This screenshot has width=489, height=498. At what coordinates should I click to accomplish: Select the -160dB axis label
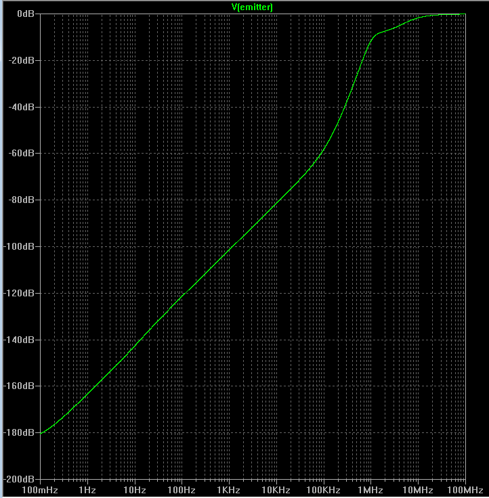coord(19,386)
